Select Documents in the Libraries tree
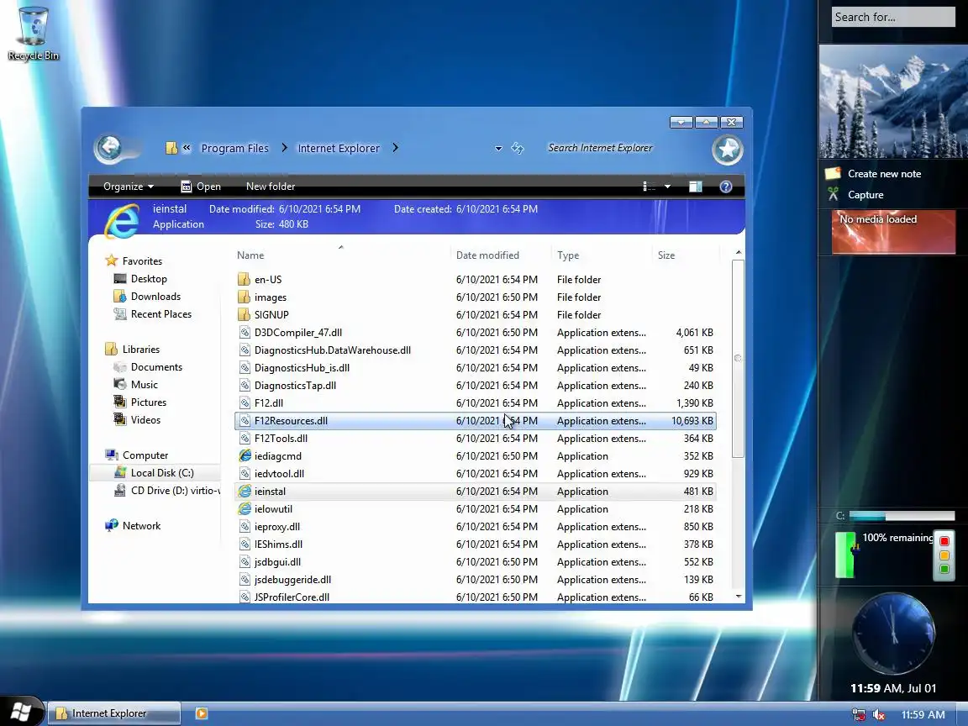Viewport: 968px width, 726px height. 156,366
